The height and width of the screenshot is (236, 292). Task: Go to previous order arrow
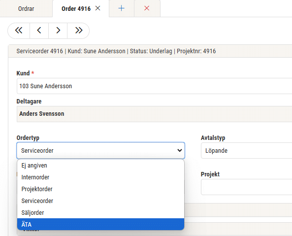point(39,31)
